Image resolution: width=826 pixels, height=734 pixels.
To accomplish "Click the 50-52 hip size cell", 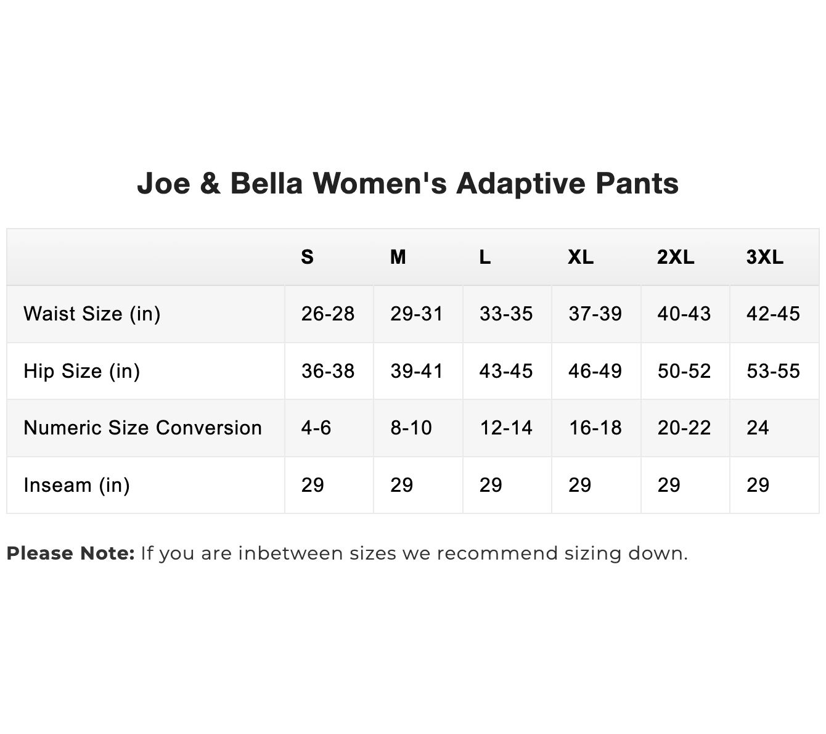I will [x=684, y=371].
